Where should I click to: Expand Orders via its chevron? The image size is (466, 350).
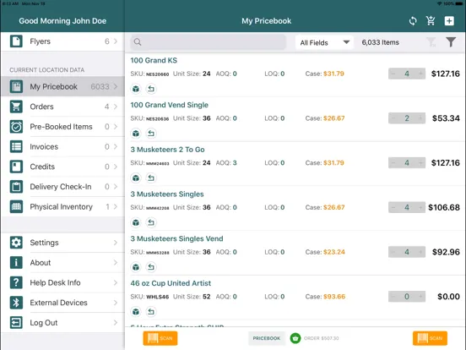[116, 107]
